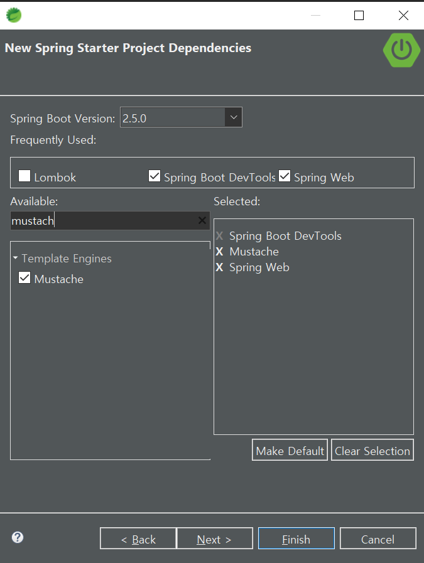Image resolution: width=424 pixels, height=563 pixels.
Task: Remove Spring Boot DevTools via its X
Action: click(x=220, y=236)
